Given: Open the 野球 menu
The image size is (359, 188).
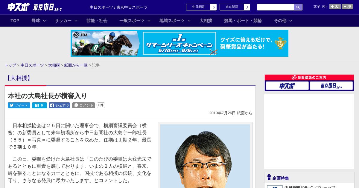Looking at the screenshot, I should pyautogui.click(x=36, y=21).
